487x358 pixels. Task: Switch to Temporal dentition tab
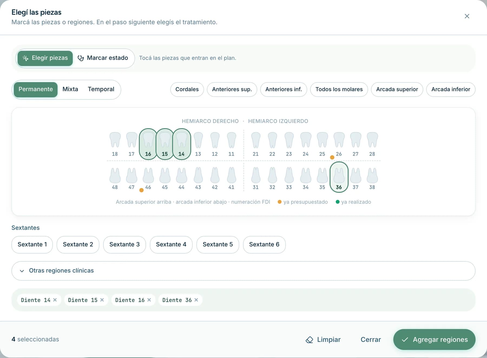101,89
